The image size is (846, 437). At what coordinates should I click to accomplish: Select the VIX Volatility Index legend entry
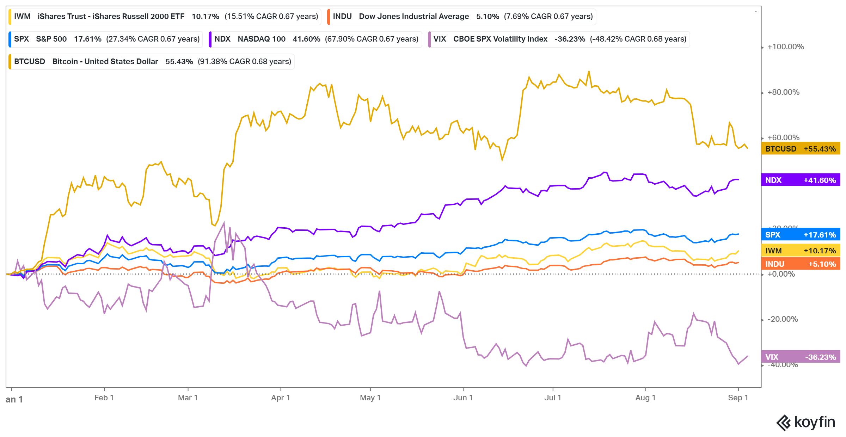point(559,39)
